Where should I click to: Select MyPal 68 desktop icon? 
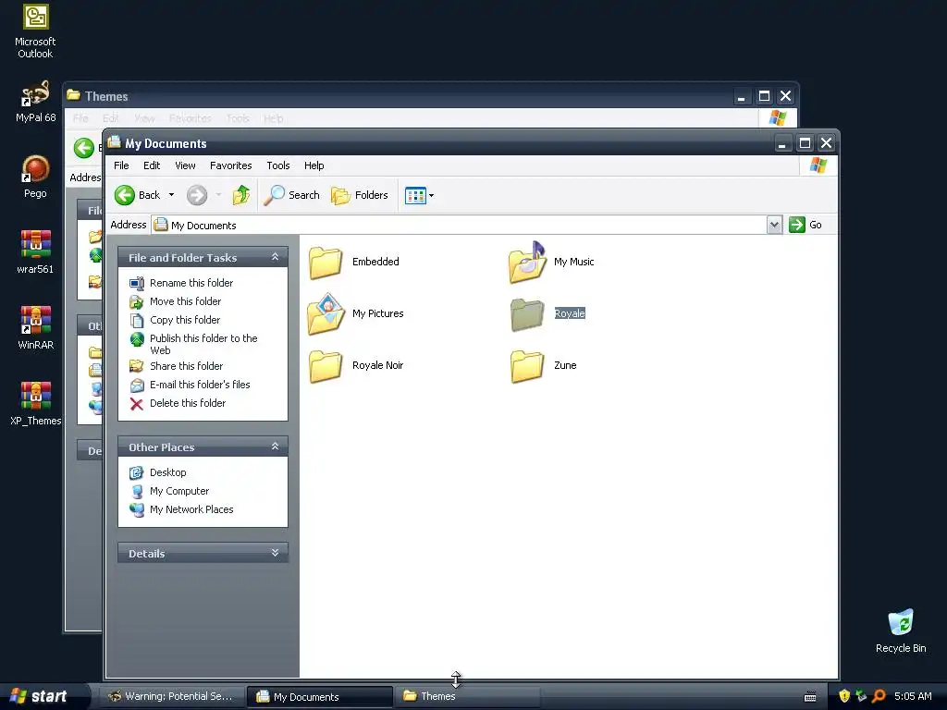click(x=36, y=102)
